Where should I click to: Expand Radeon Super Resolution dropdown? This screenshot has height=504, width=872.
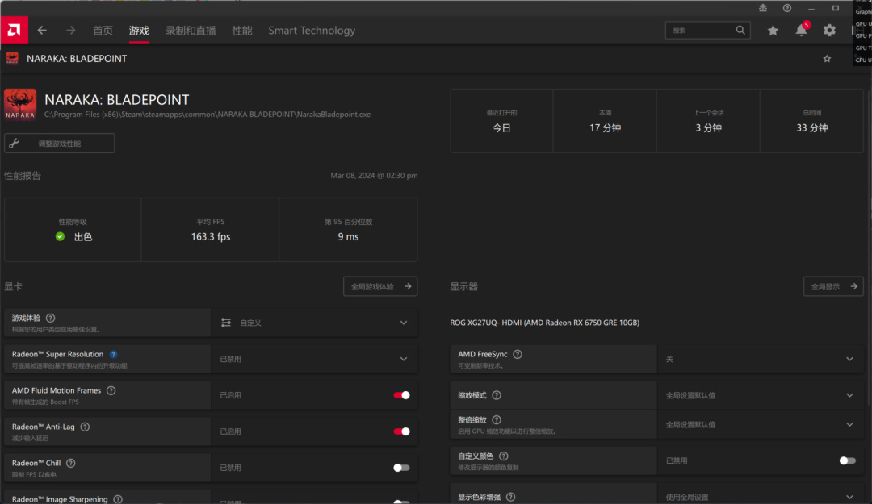pyautogui.click(x=315, y=359)
